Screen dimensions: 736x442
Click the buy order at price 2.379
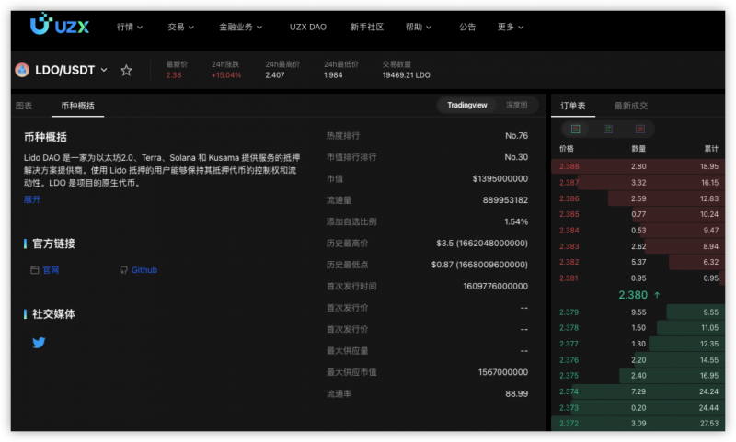pos(638,312)
